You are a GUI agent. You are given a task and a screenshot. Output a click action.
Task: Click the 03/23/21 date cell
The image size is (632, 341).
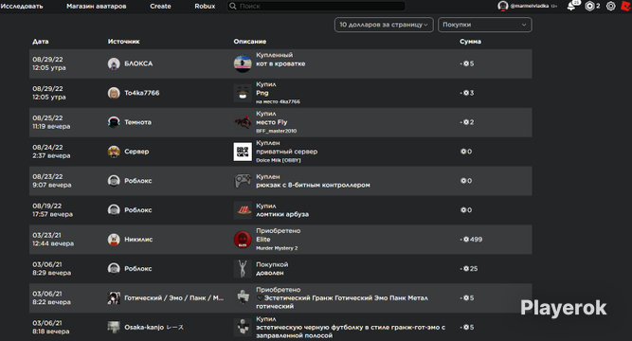point(53,240)
